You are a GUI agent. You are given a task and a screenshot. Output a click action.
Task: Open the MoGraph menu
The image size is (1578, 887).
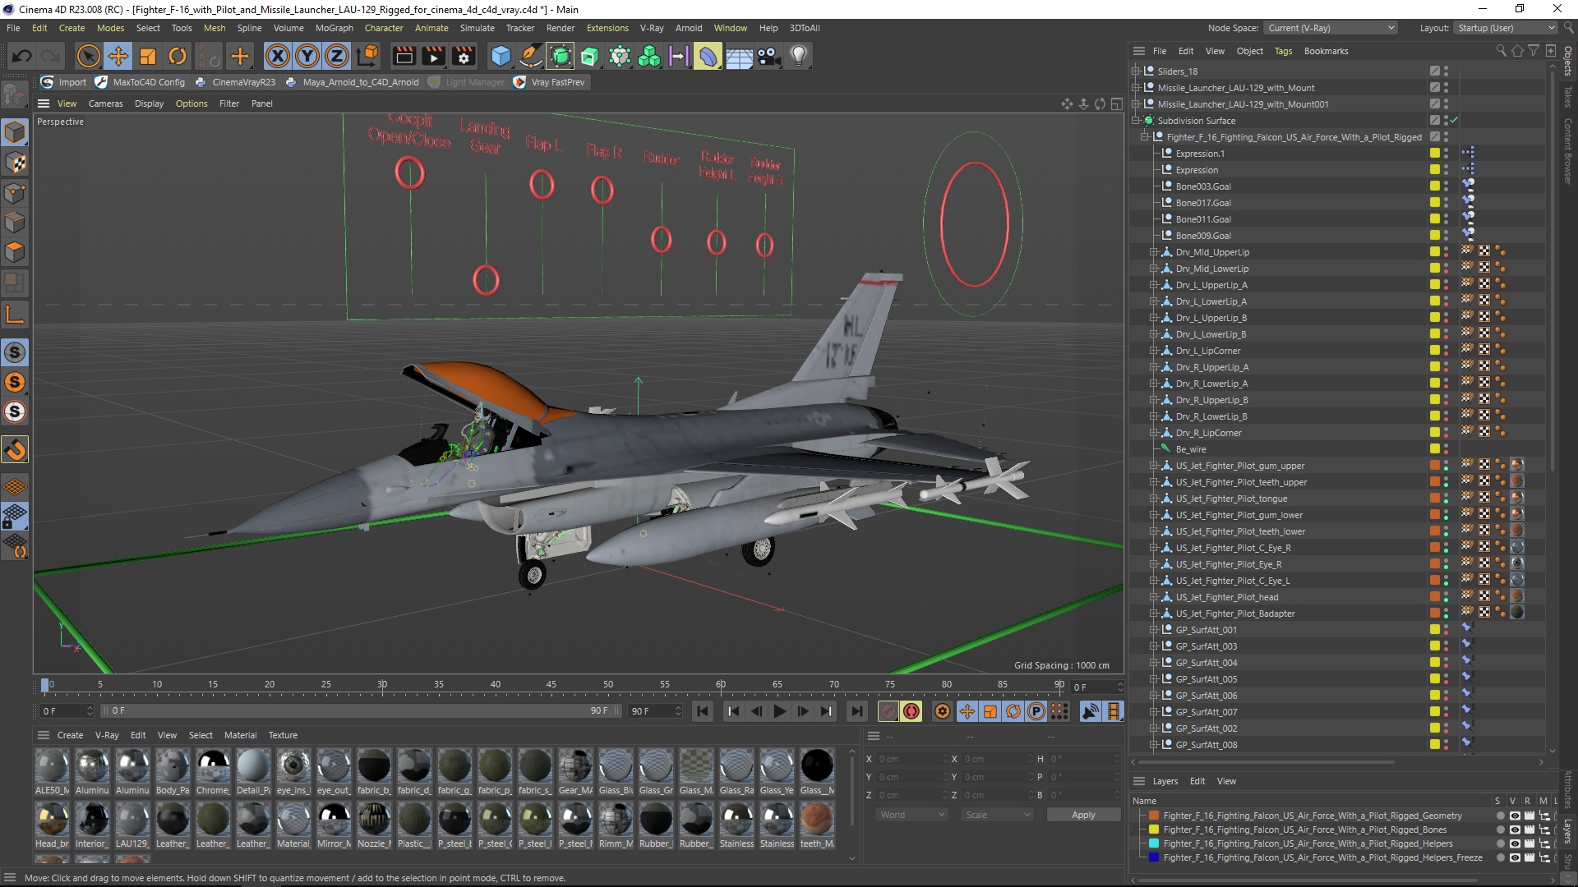click(335, 28)
